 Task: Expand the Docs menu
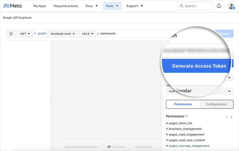pos(92,6)
